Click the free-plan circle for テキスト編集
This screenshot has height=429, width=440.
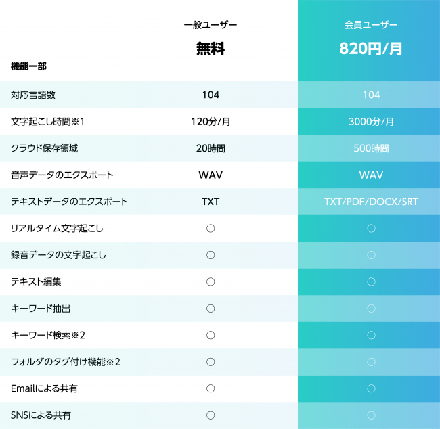(x=211, y=281)
